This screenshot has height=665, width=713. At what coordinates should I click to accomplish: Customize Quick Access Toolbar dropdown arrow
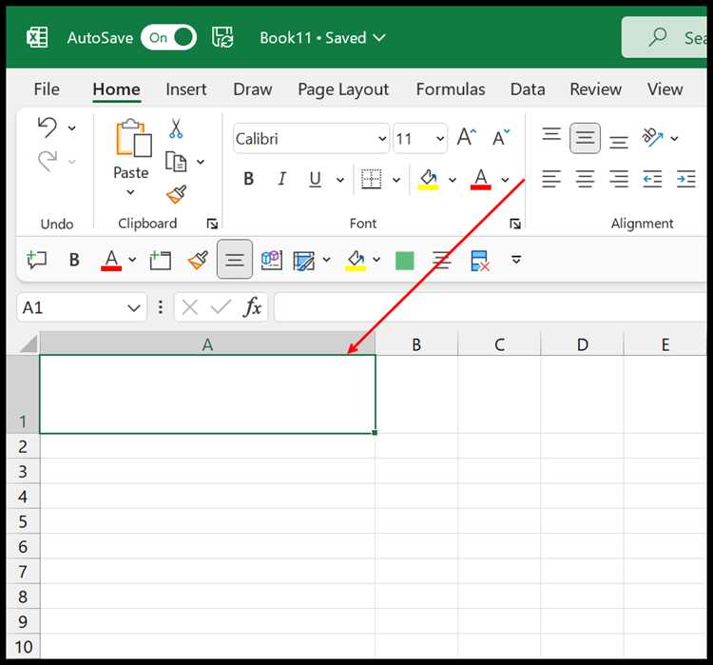(x=516, y=260)
